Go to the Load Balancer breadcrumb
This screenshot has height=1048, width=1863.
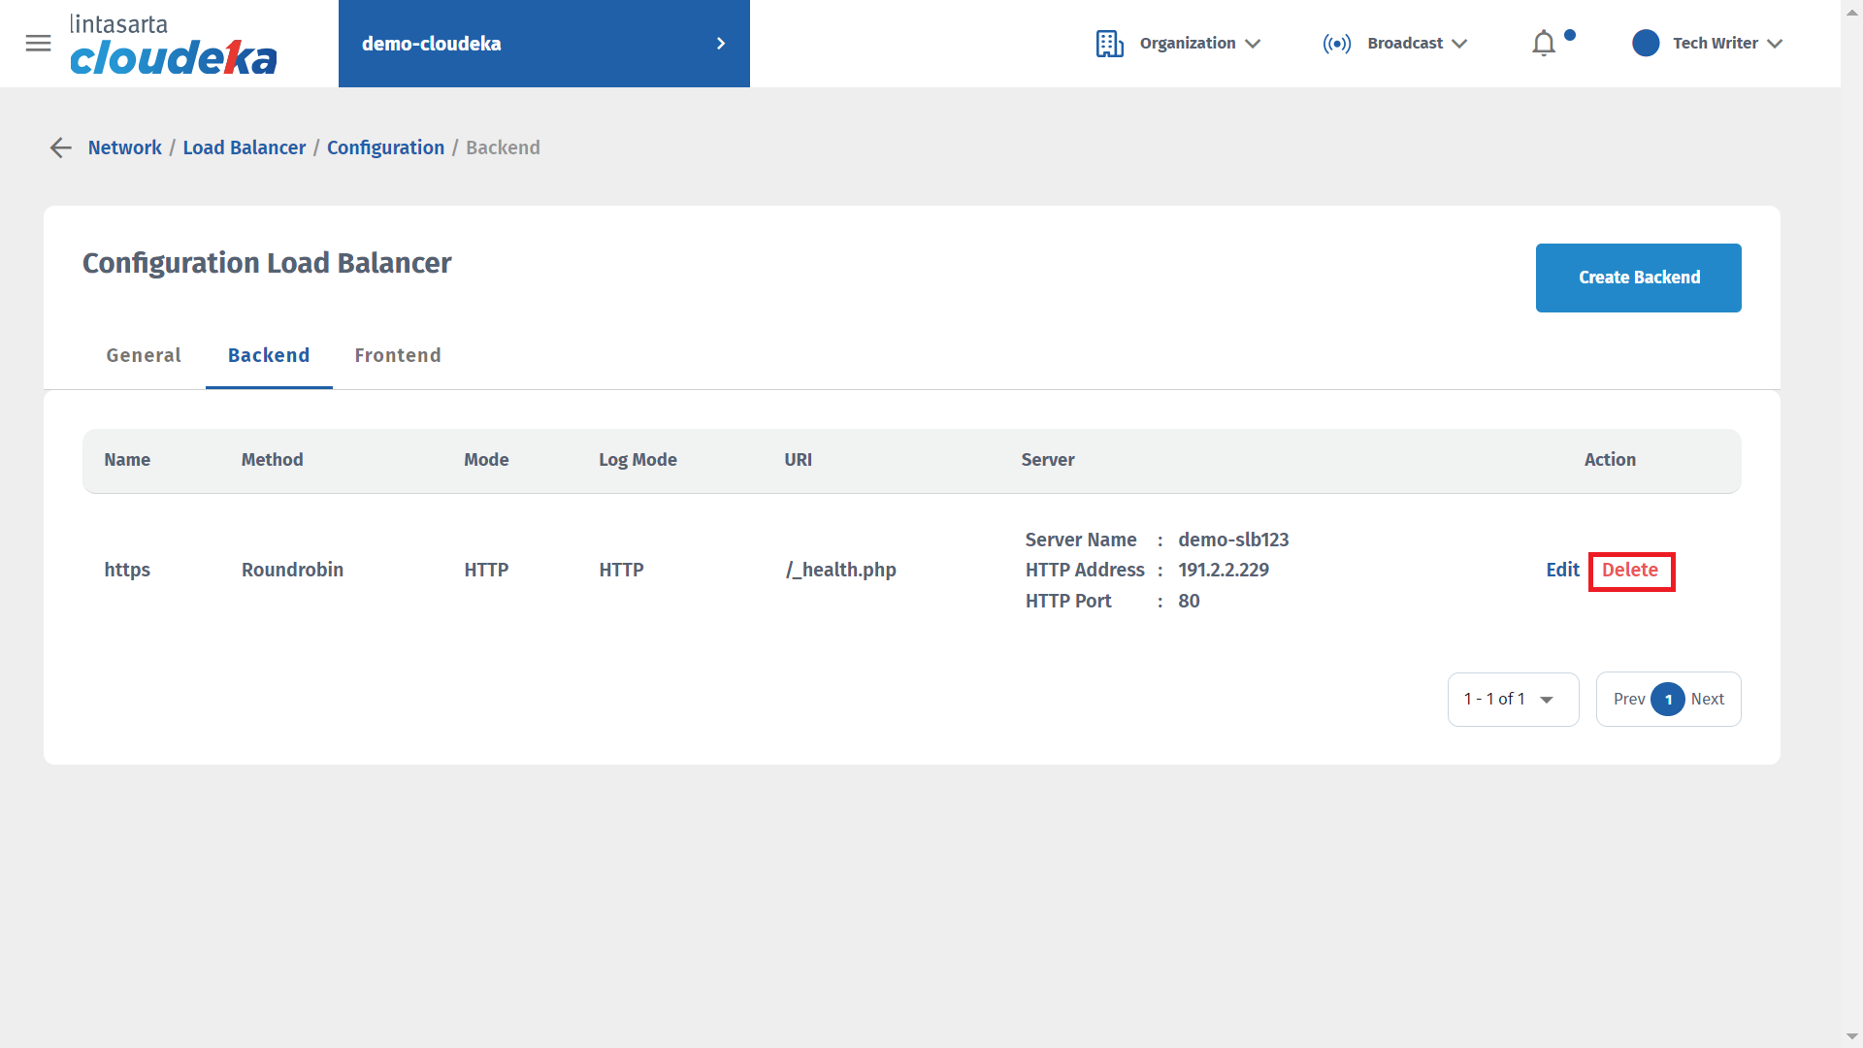[245, 147]
